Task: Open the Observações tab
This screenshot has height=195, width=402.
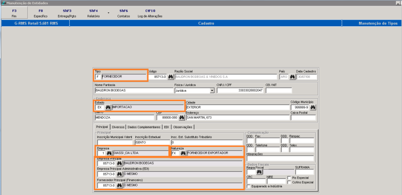Action: pos(183,127)
